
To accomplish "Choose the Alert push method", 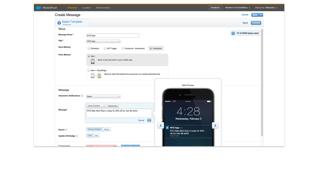I will coord(89,56).
